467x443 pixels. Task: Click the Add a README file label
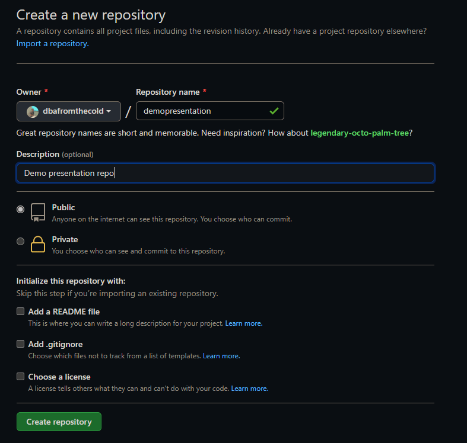click(64, 312)
